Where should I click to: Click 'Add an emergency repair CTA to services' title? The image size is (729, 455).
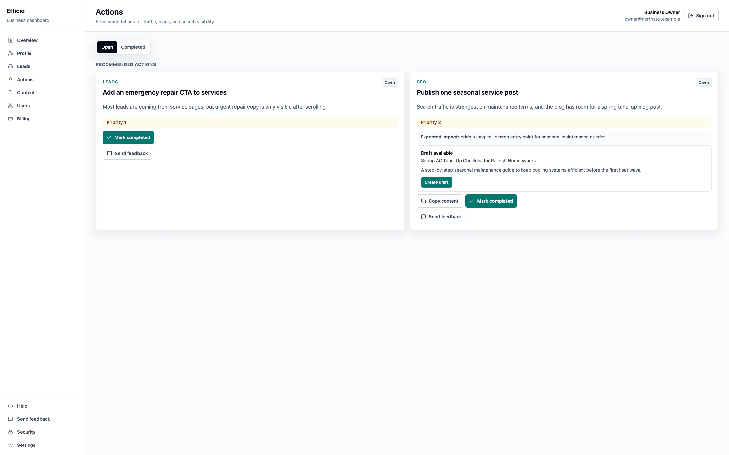point(165,92)
